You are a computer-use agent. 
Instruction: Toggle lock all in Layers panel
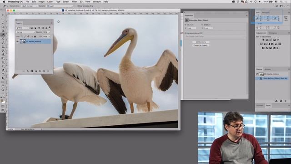[x=35, y=36]
